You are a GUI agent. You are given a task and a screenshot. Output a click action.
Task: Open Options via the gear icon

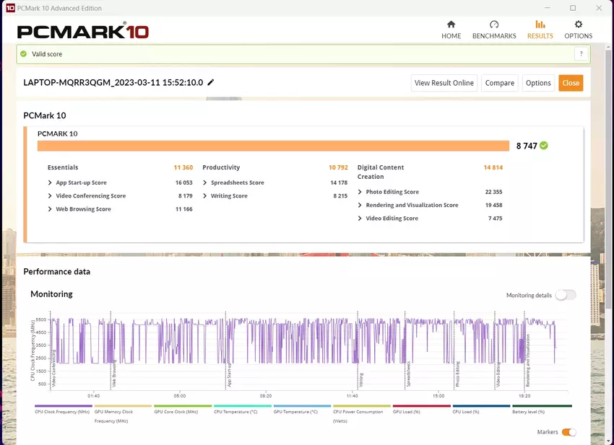tap(578, 25)
